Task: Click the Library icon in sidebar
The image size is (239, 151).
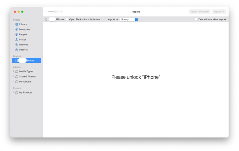Action: click(17, 25)
